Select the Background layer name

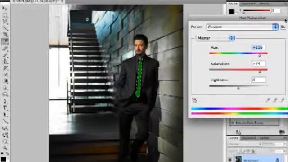tap(251, 160)
